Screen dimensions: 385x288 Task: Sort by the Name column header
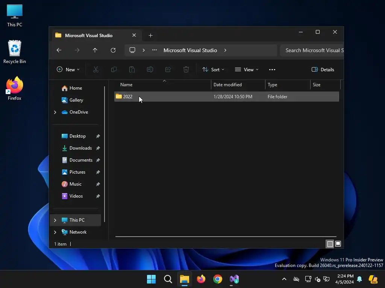tap(162, 85)
